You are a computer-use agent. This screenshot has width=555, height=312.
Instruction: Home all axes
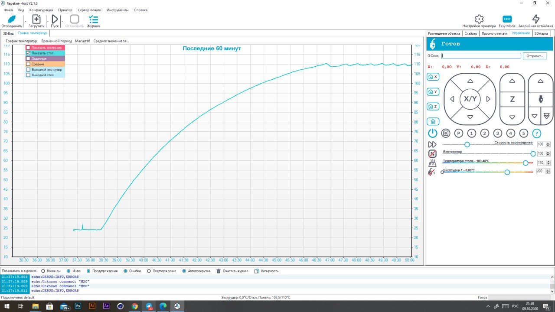[433, 122]
